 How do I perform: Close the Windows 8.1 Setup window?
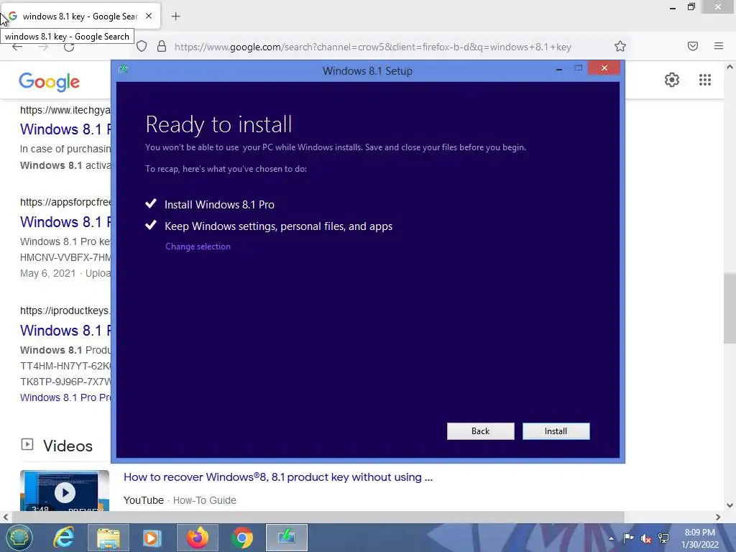pos(604,68)
